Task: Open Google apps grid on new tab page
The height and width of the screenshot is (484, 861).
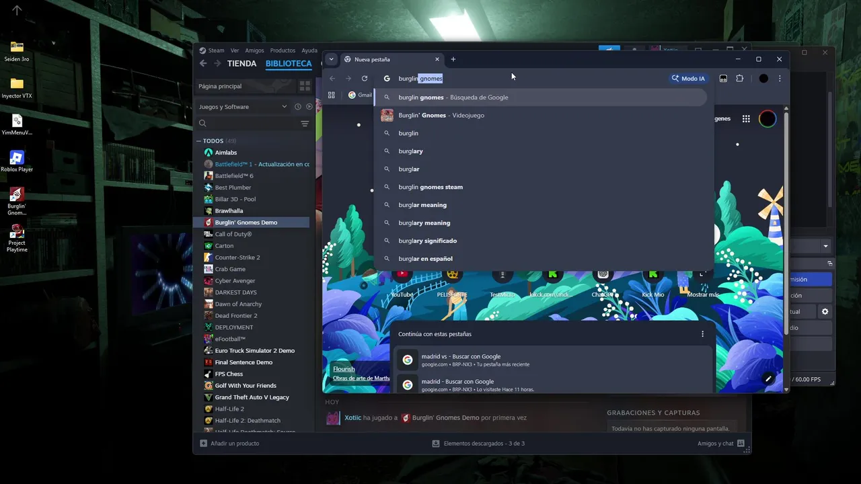Action: click(x=746, y=119)
